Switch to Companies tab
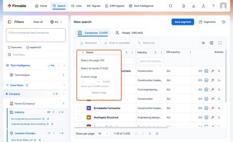The width and height of the screenshot is (233, 142). coord(93,33)
